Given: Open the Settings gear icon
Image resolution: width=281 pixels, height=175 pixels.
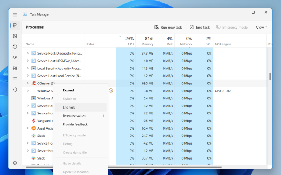Looking at the screenshot, I should click(15, 163).
